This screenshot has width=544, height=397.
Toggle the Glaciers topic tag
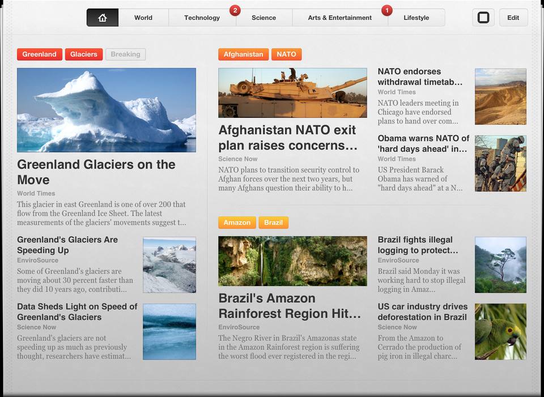84,54
